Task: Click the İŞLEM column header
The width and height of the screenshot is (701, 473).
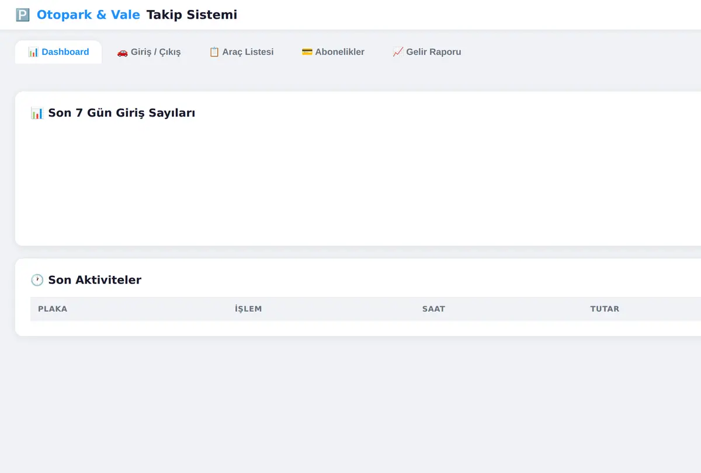Action: [x=248, y=309]
